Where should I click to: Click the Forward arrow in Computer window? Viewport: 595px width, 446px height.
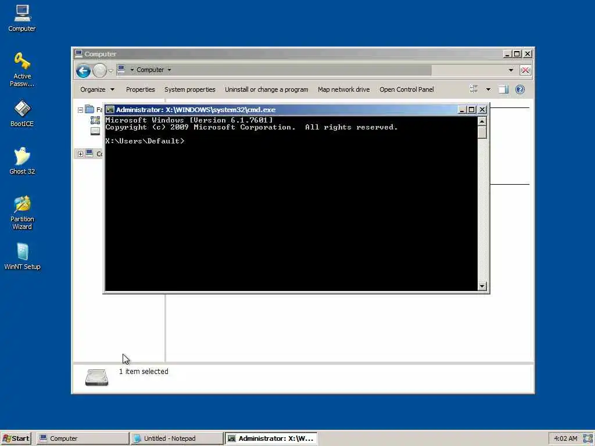tap(99, 70)
